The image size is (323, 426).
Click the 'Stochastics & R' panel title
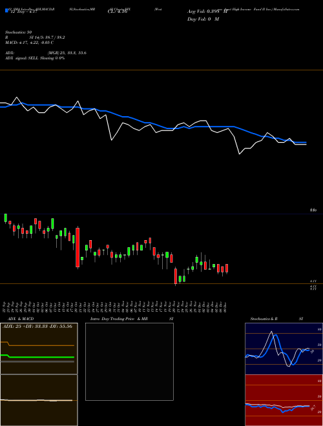264,319
